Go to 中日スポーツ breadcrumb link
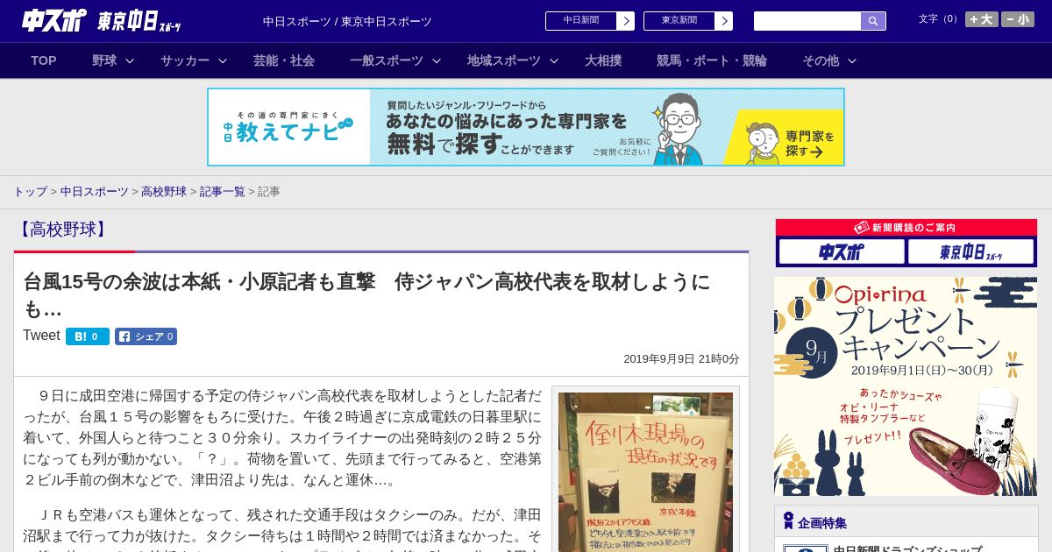Image resolution: width=1052 pixels, height=552 pixels. pos(94,191)
